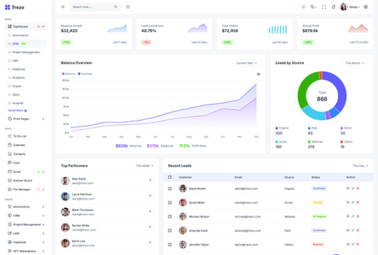The image size is (378, 255).
Task: Open the Current Year dropdown
Action: pos(246,63)
